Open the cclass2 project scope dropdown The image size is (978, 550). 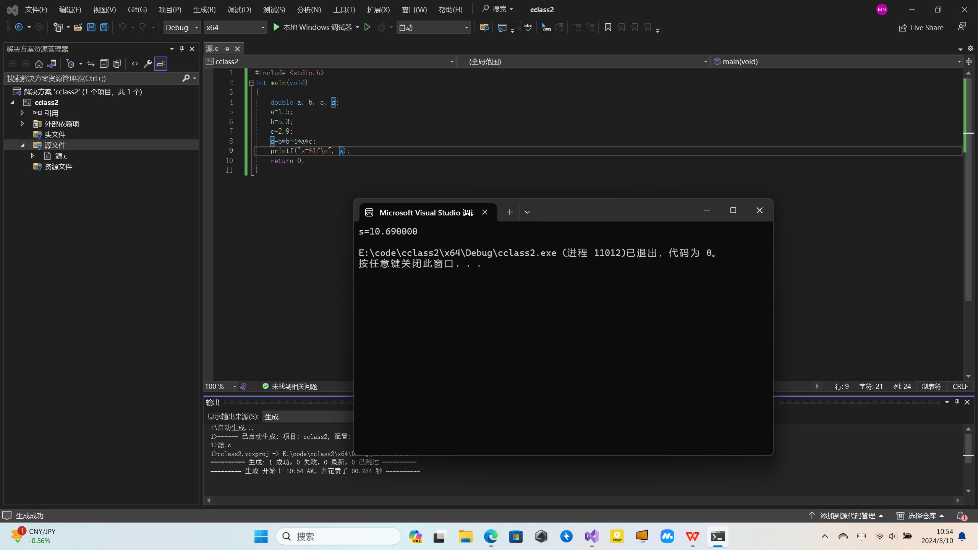[330, 61]
